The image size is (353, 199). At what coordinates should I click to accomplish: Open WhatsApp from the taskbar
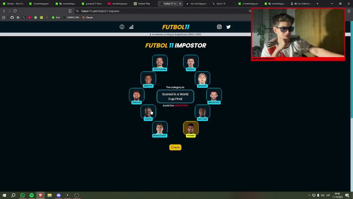point(23,195)
